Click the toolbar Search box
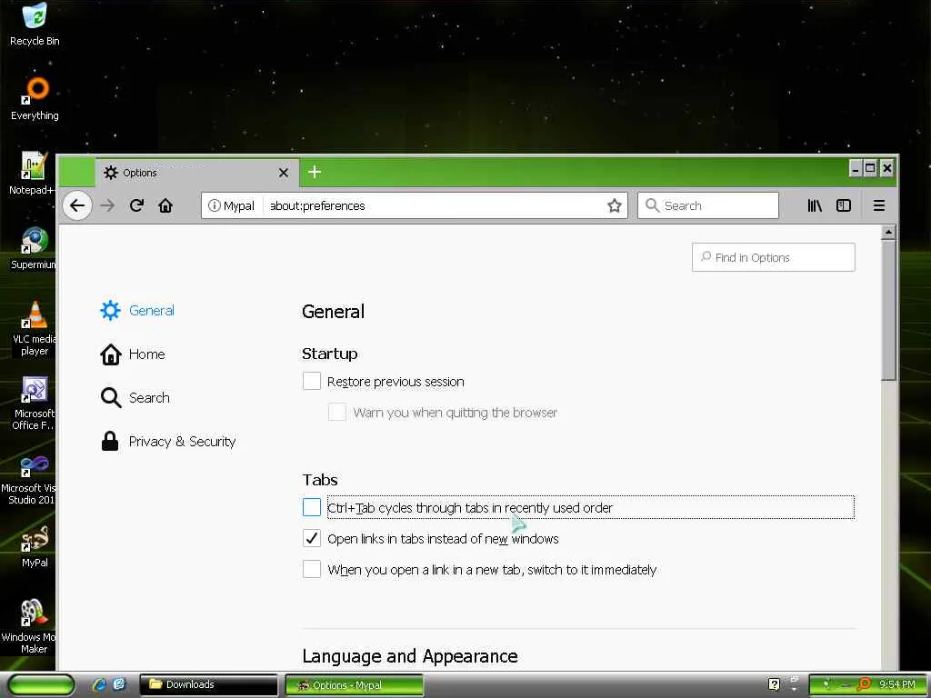Screen dimensions: 931x698 tap(707, 205)
